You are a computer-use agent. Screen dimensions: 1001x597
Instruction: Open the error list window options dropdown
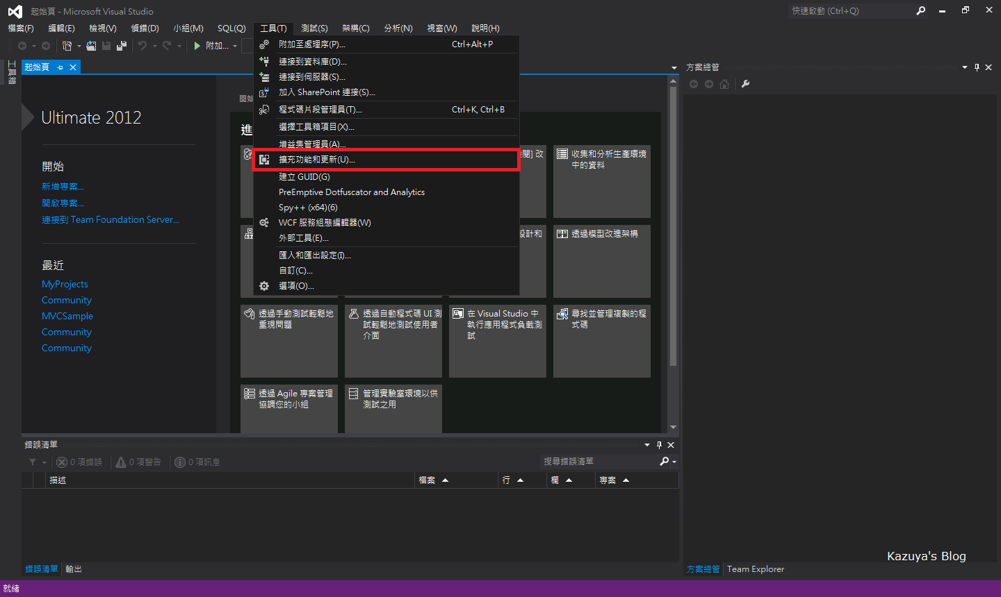coord(647,445)
